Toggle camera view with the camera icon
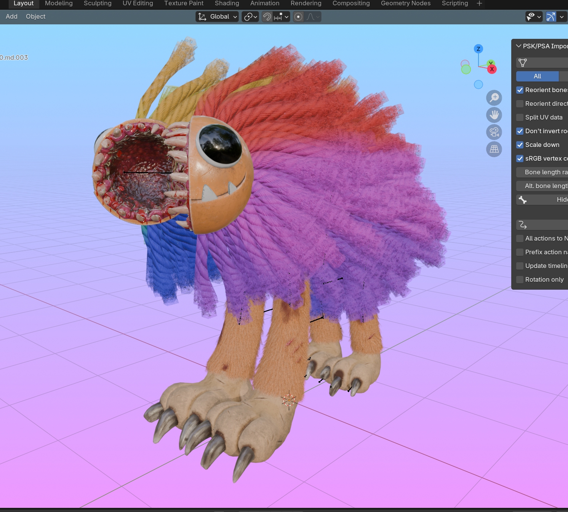This screenshot has width=568, height=512. coord(494,132)
